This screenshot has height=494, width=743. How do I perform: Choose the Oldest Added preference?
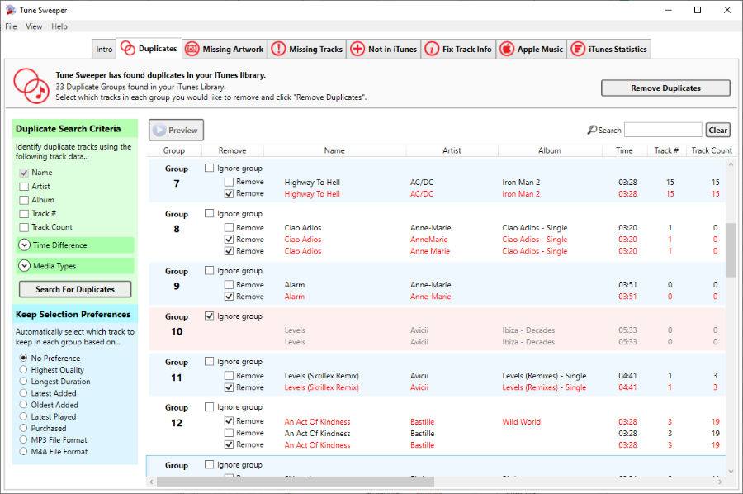coord(23,405)
